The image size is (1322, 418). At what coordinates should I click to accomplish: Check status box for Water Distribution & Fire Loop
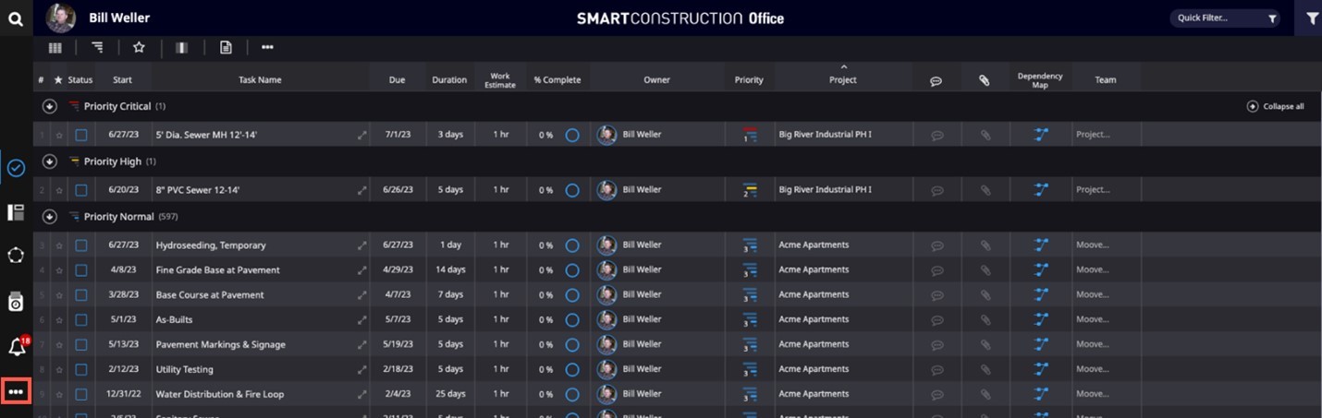coord(81,394)
